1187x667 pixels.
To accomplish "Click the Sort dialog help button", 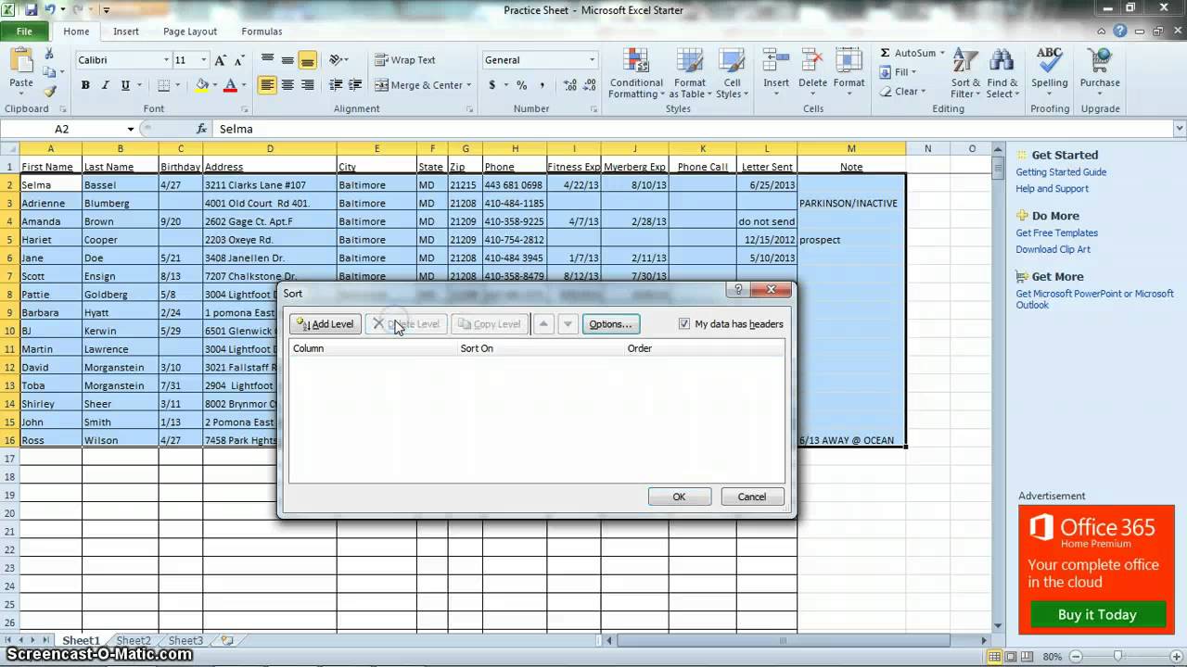I will click(738, 290).
